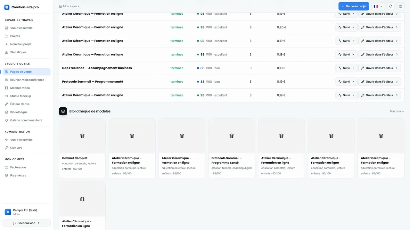Click the Galerie communautaire heart icon

[x=6, y=120]
